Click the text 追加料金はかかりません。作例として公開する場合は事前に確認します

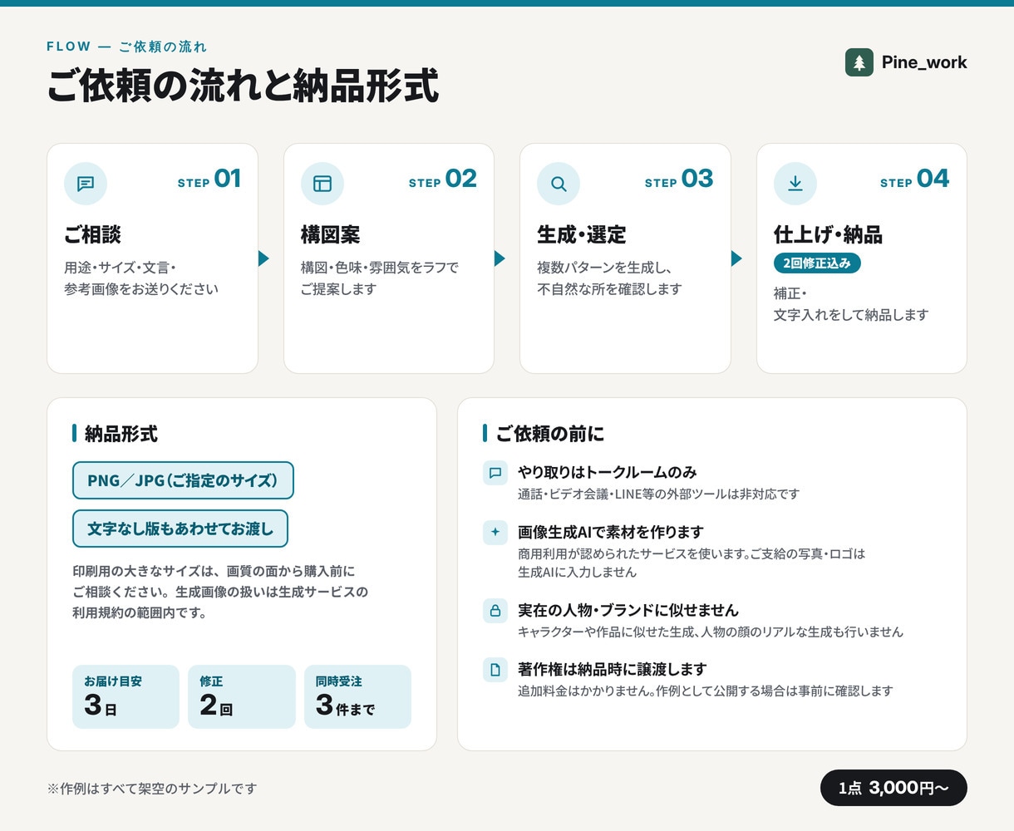pos(706,691)
